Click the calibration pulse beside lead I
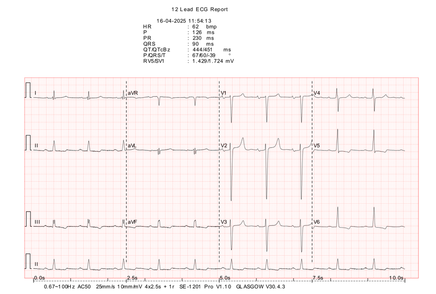 29,91
